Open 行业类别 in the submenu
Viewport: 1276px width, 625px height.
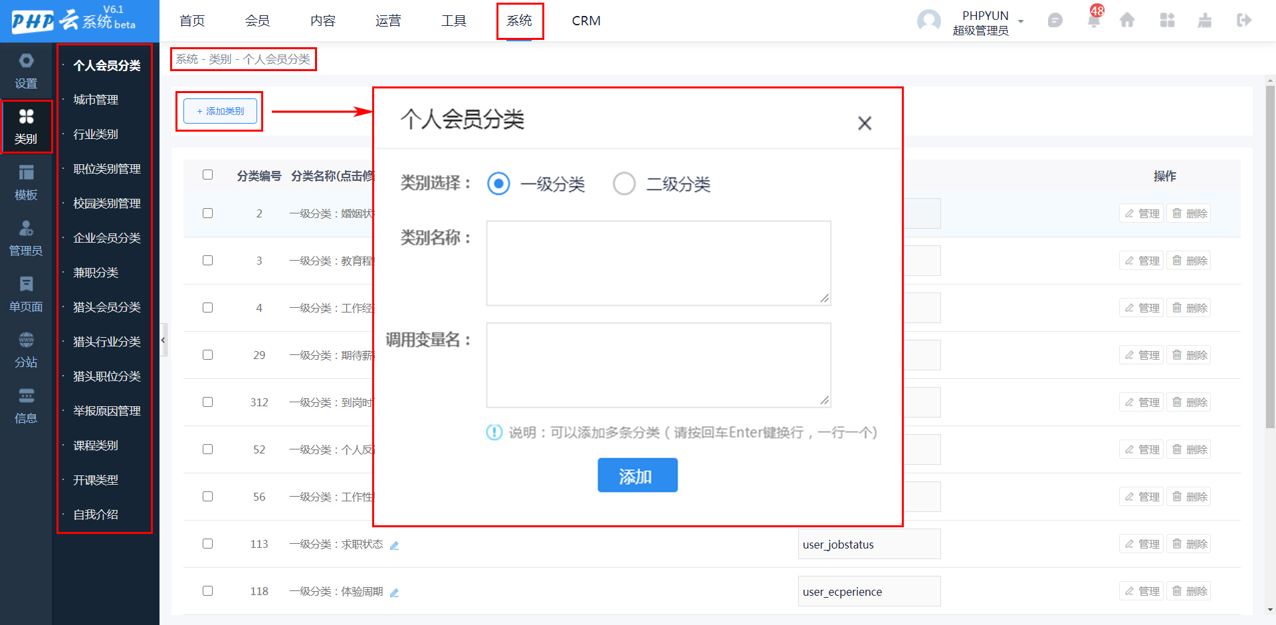(x=96, y=134)
